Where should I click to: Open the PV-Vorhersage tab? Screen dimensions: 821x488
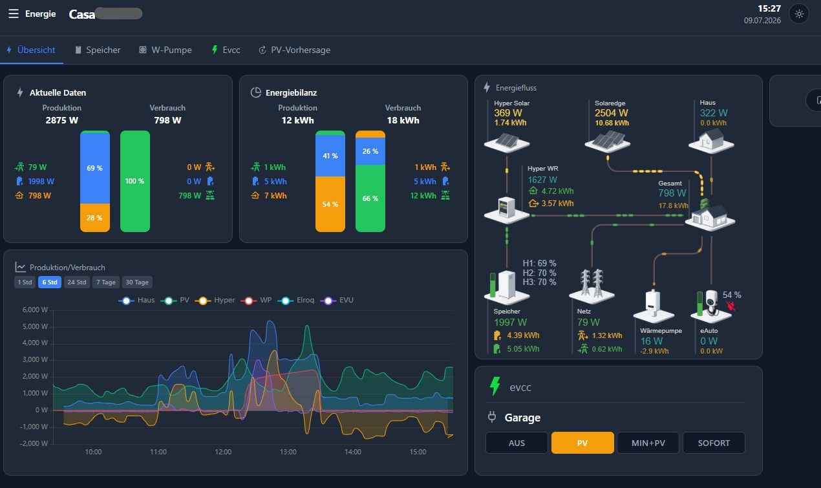point(294,50)
